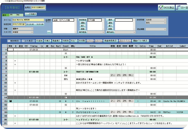Click the Timing column header

(x=34, y=46)
